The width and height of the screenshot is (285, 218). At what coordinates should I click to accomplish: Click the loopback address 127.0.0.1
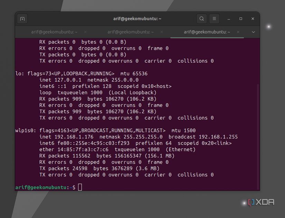(68, 80)
